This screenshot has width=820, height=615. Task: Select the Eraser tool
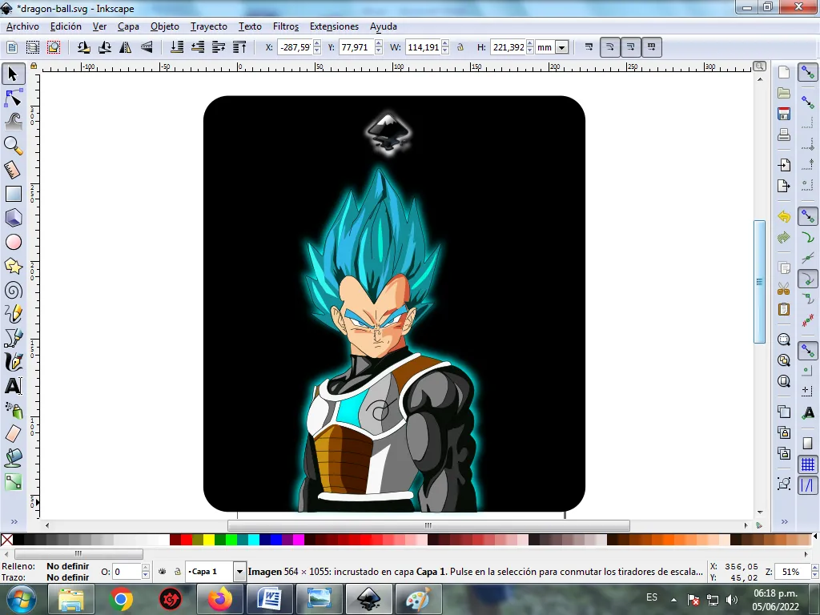13,434
